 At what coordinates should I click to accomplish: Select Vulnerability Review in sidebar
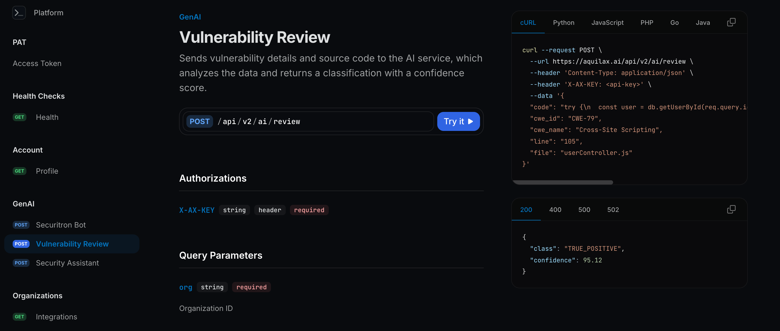coord(72,244)
